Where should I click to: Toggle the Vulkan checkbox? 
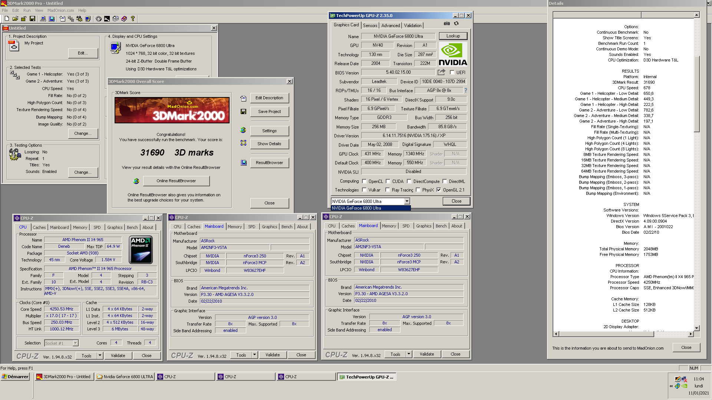point(364,190)
